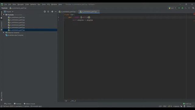
Task: Open the Window menu
Action: coord(54,4)
